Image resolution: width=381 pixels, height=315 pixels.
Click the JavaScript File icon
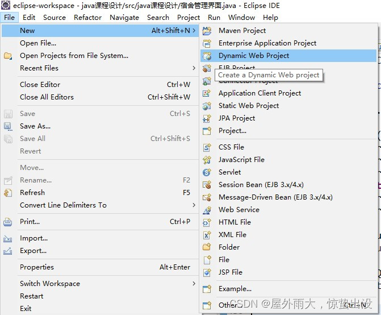[x=207, y=160]
